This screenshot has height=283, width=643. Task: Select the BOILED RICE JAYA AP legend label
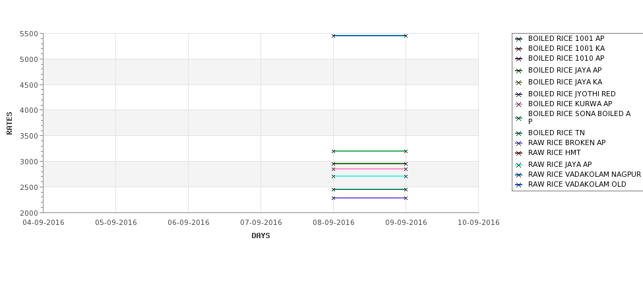click(565, 70)
